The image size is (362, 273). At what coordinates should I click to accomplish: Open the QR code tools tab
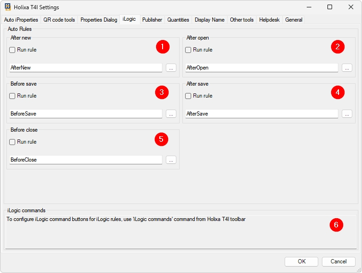[59, 20]
